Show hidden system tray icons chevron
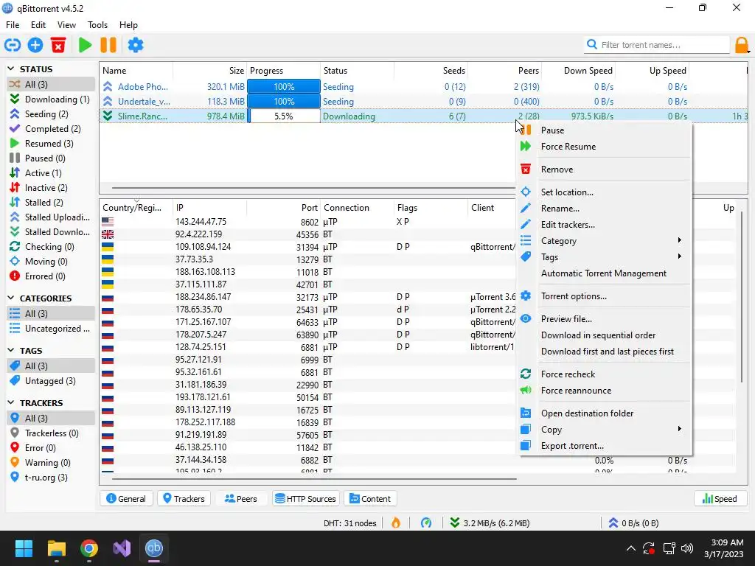Image resolution: width=755 pixels, height=566 pixels. tap(631, 548)
